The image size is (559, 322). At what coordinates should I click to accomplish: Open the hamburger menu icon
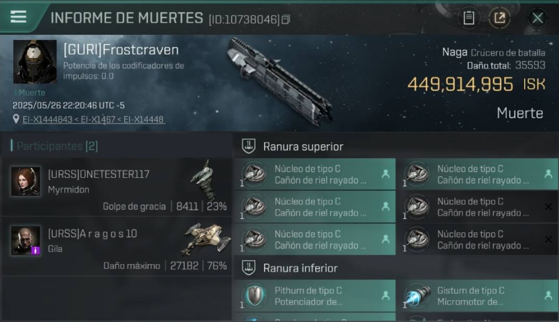tap(18, 17)
